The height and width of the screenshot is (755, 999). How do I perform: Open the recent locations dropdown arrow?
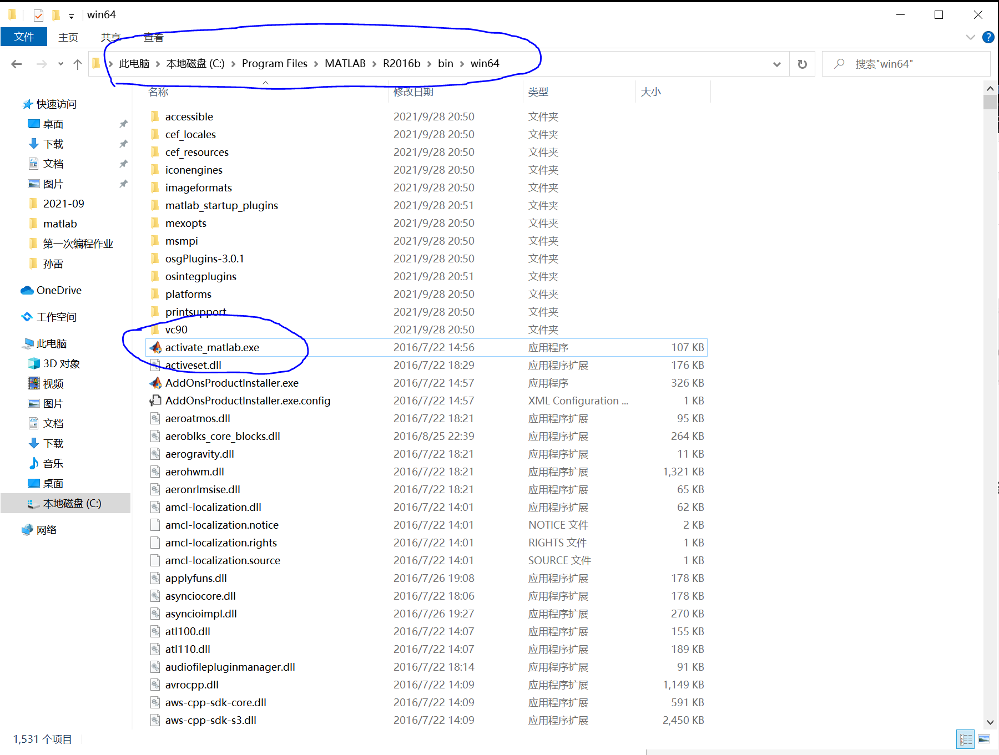pyautogui.click(x=60, y=64)
